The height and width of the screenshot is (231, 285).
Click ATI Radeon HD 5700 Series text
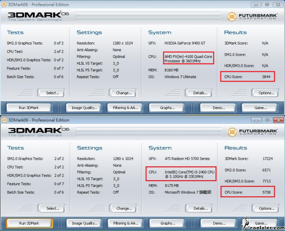tap(187, 159)
